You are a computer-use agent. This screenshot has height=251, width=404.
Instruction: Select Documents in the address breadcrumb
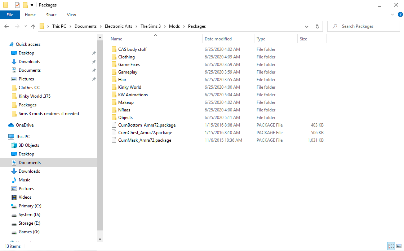[x=85, y=26]
